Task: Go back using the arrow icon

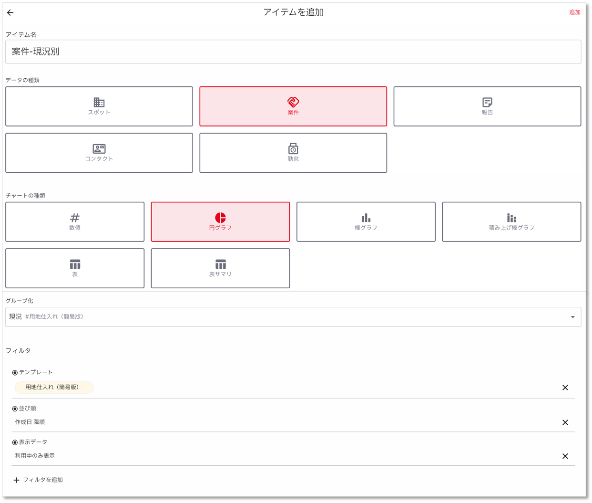Action: click(x=10, y=13)
